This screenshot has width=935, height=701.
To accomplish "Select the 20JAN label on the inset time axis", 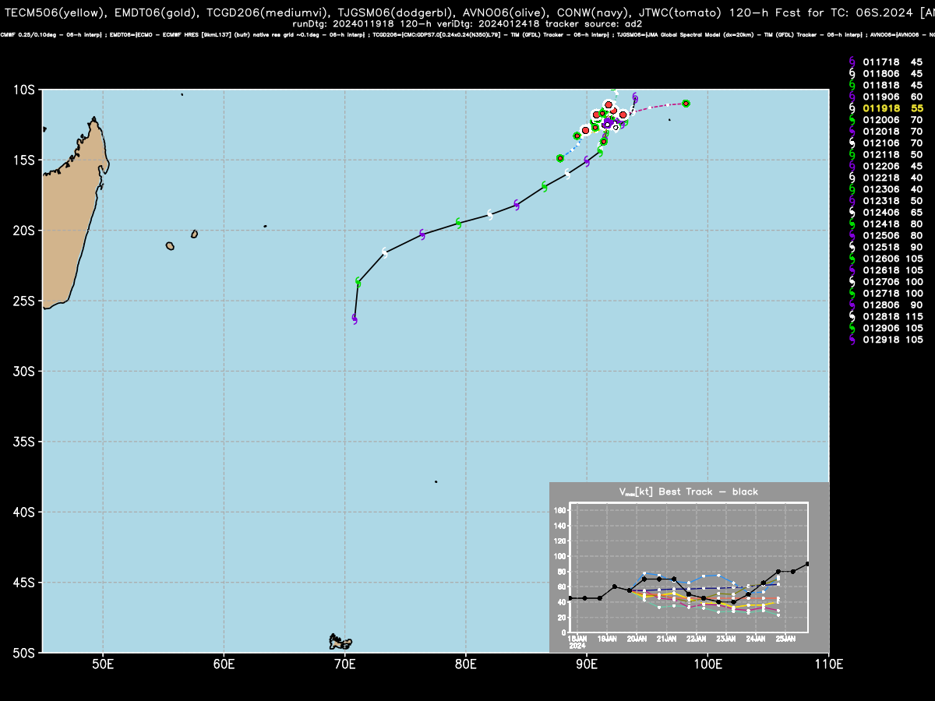I will tap(637, 639).
